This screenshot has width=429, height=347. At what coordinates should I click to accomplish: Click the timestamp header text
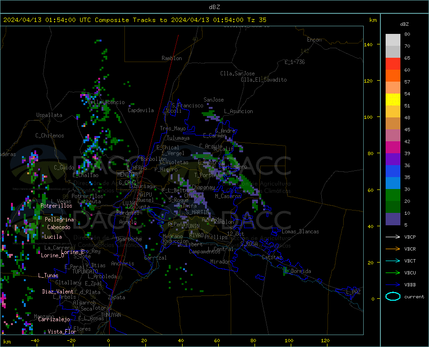pos(134,20)
